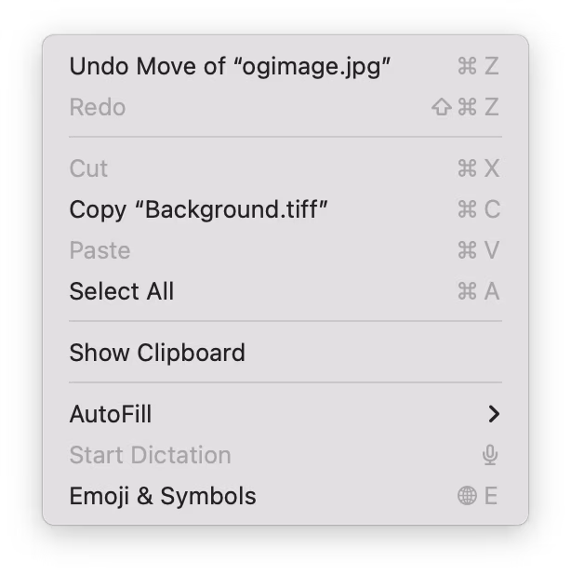Image resolution: width=571 pixels, height=575 pixels.
Task: Click the ⌘Z shortcut glyph beside Undo
Action: click(478, 66)
